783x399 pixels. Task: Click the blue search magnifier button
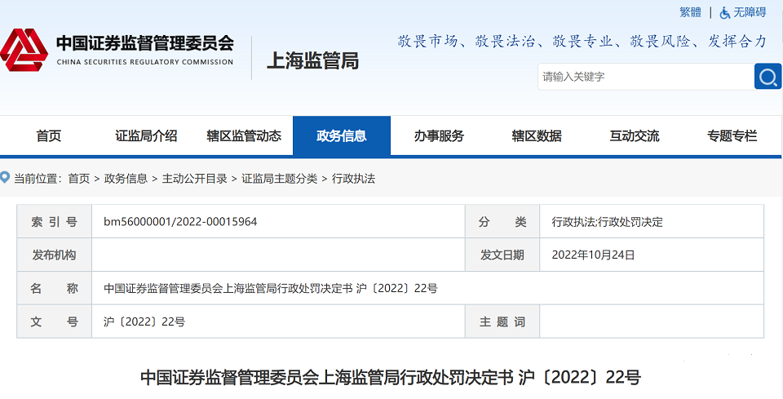pyautogui.click(x=768, y=77)
